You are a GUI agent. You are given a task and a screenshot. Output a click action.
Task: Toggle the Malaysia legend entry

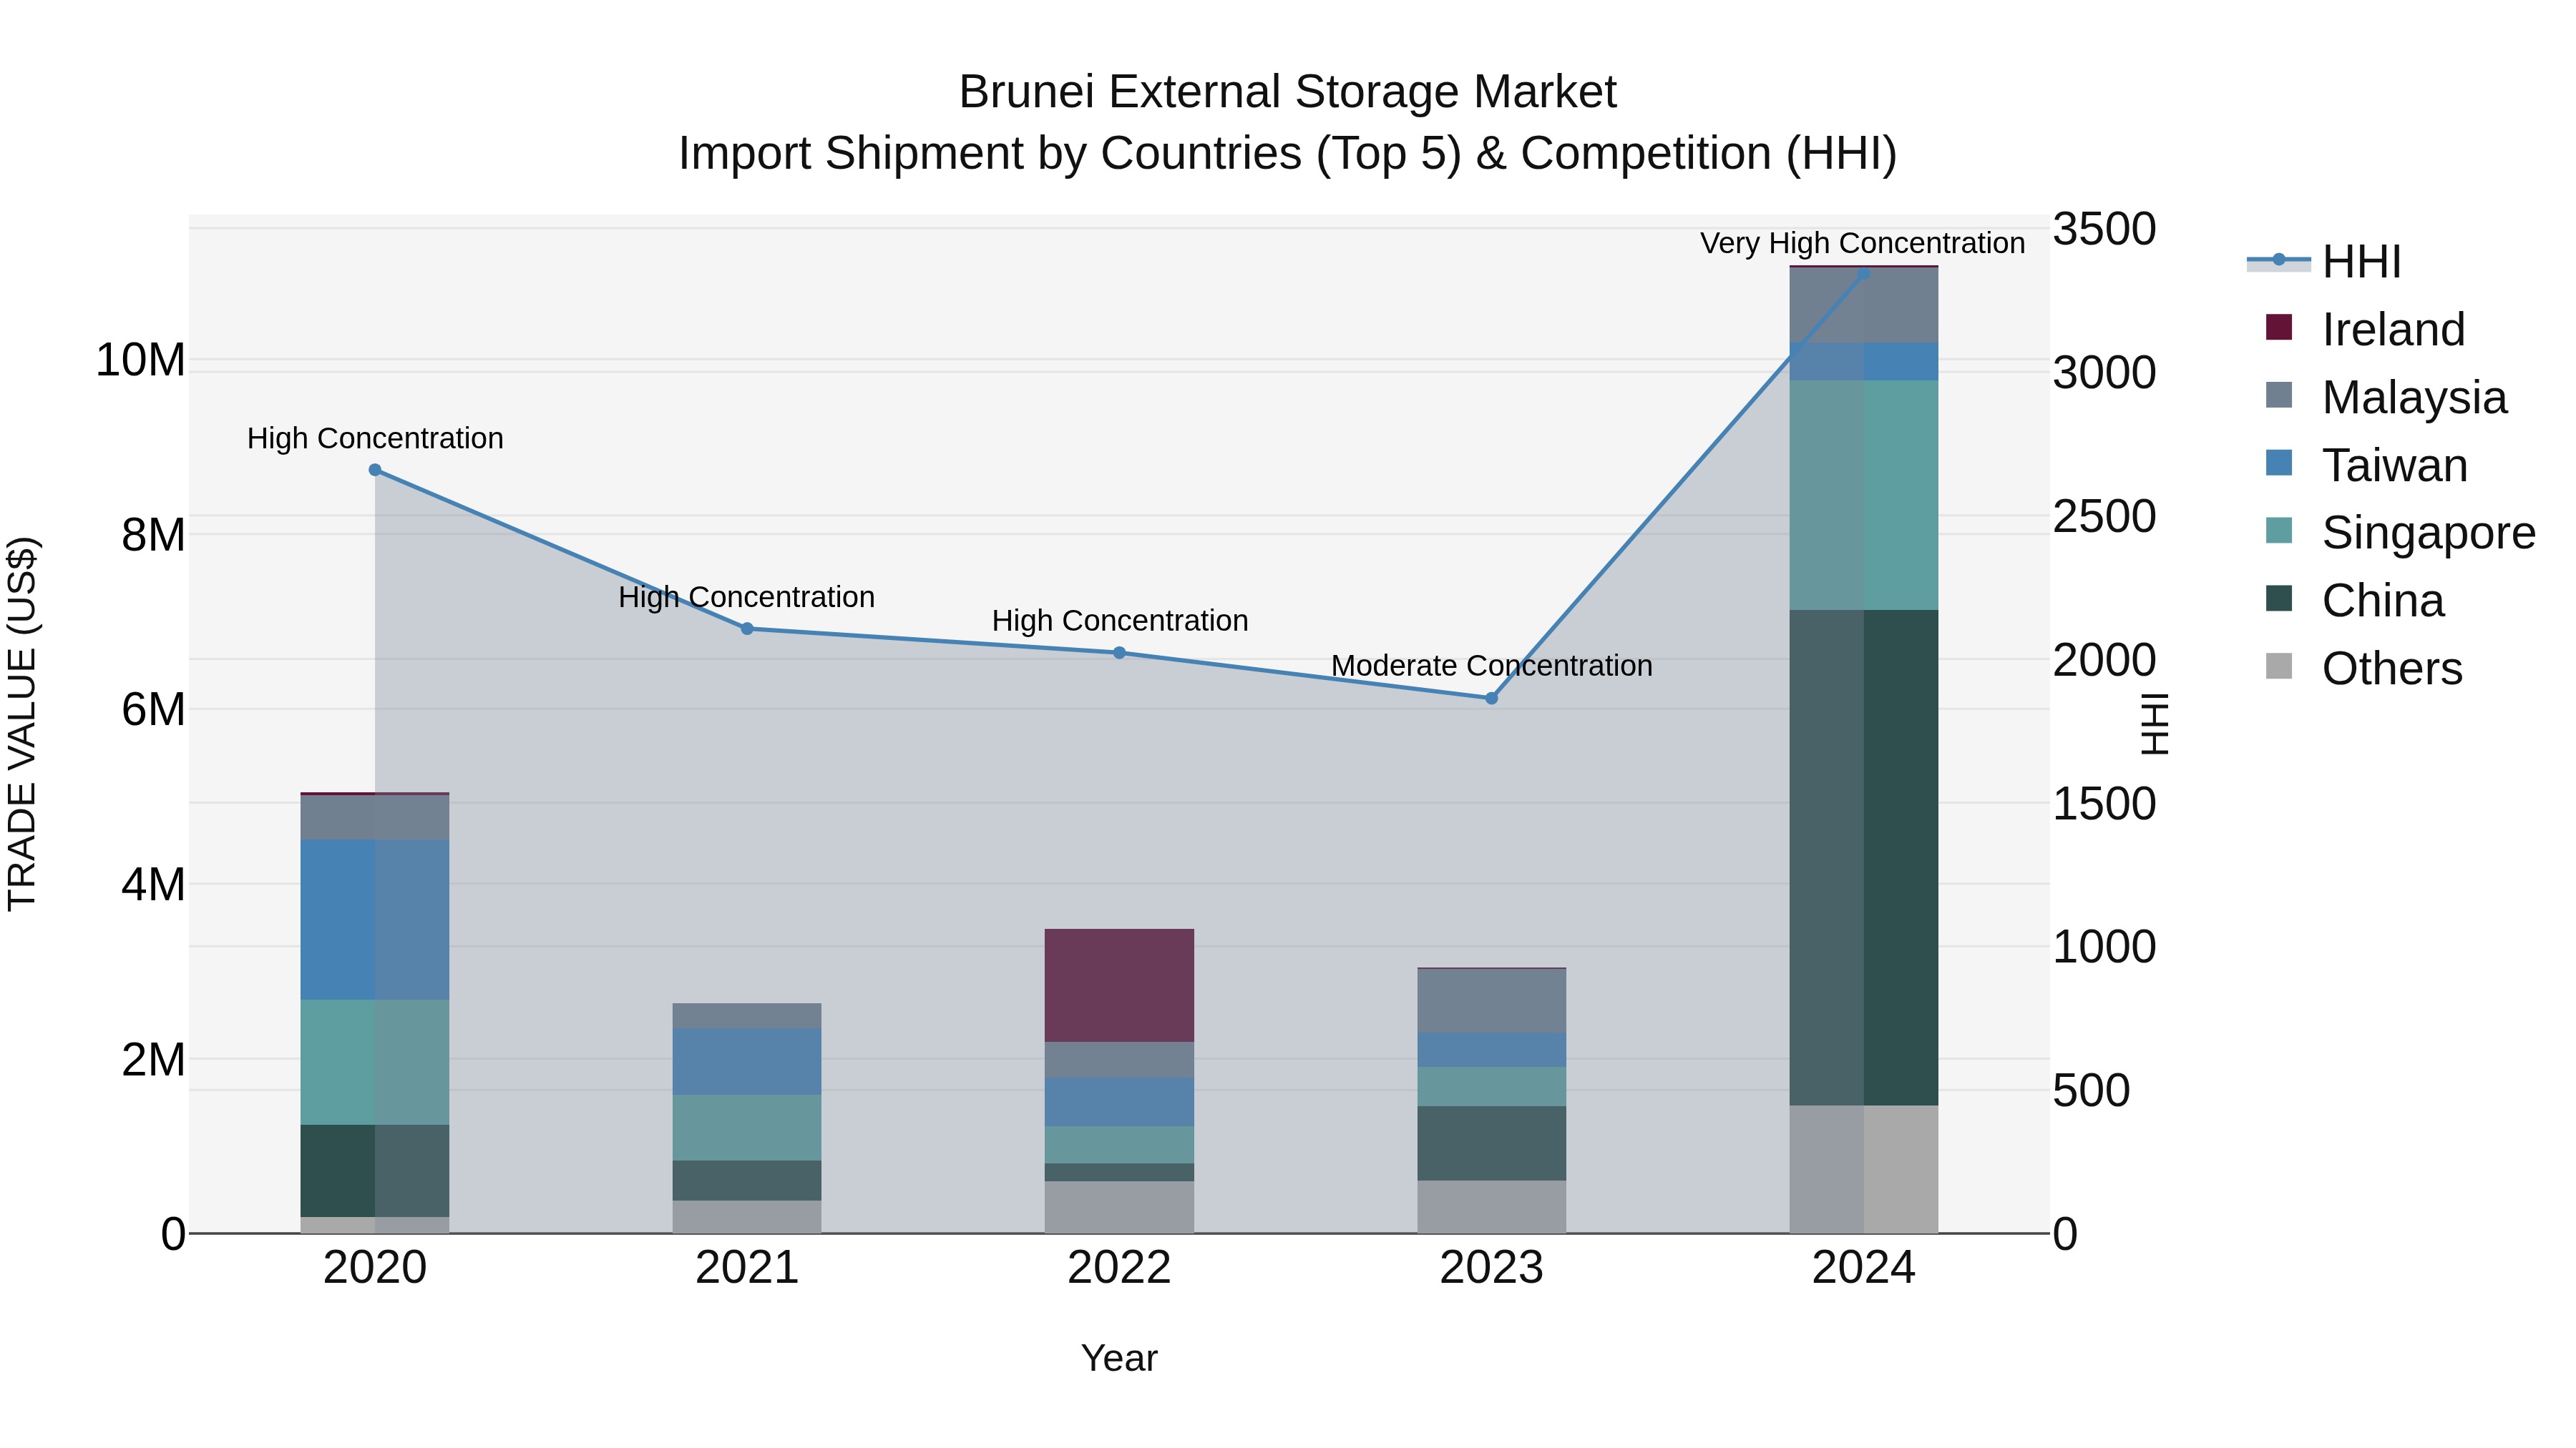(2386, 398)
